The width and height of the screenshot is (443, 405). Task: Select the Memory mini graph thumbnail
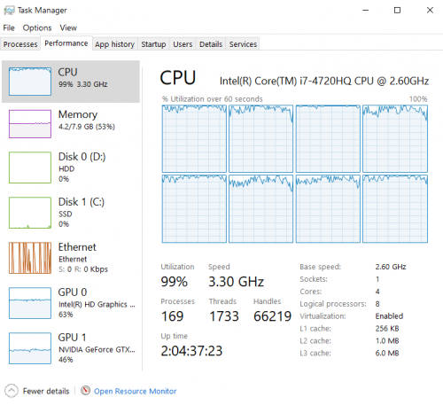pos(30,124)
